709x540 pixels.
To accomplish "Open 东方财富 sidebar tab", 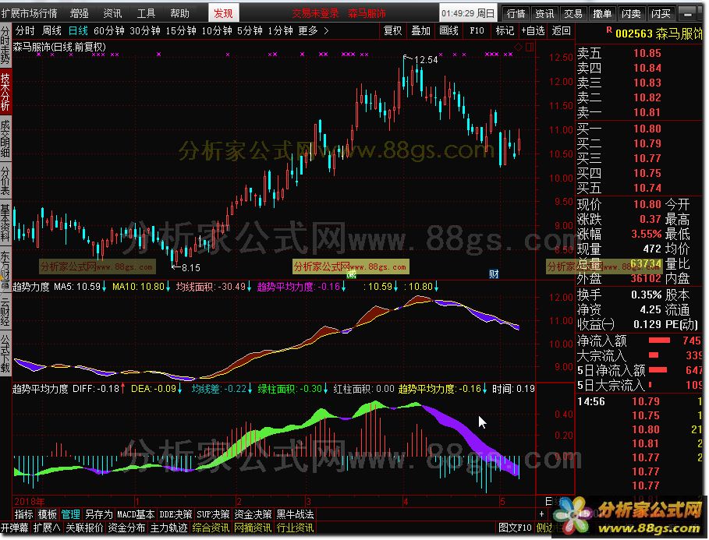I will pos(5,269).
